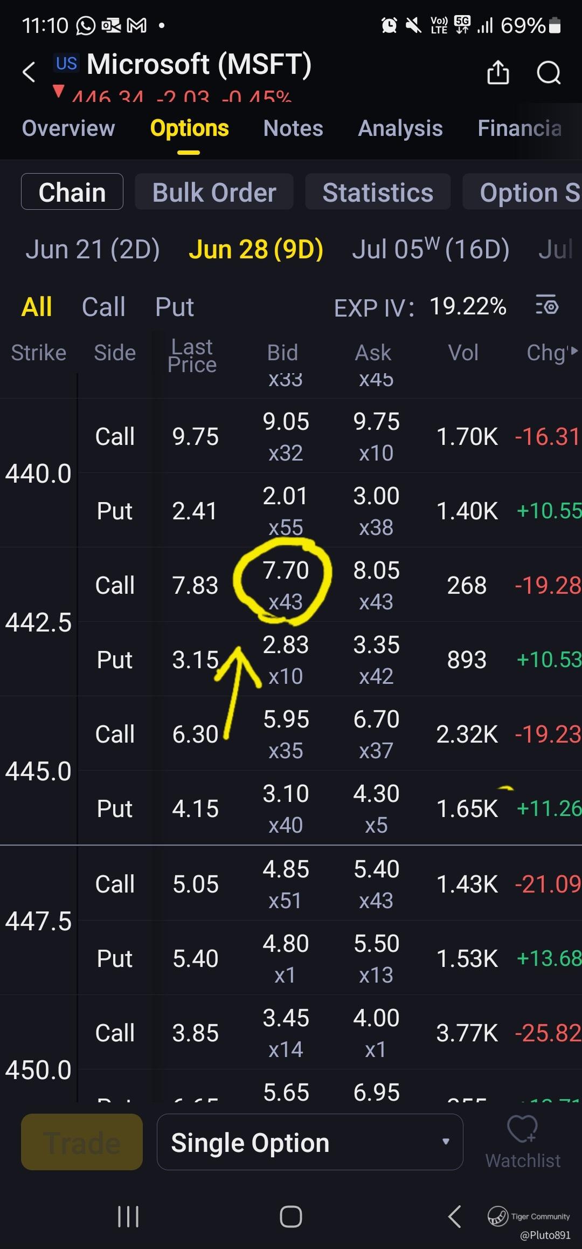582x1249 pixels.
Task: Switch to the Analysis tab
Action: tap(400, 128)
